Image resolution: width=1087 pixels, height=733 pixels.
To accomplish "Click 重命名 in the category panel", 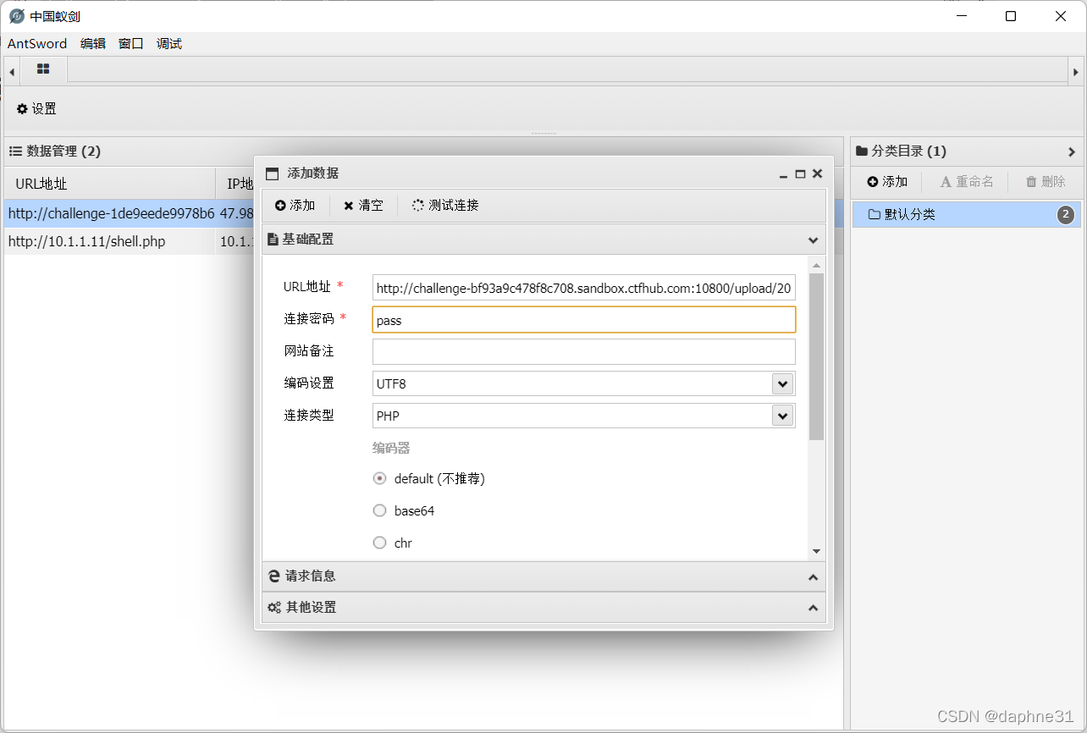I will [967, 182].
